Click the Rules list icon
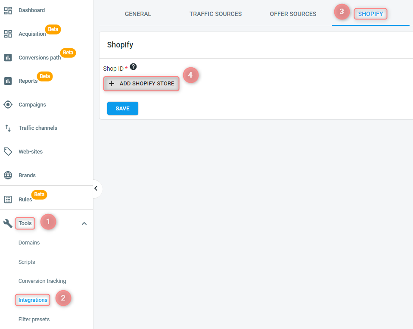The height and width of the screenshot is (329, 413). click(x=8, y=199)
